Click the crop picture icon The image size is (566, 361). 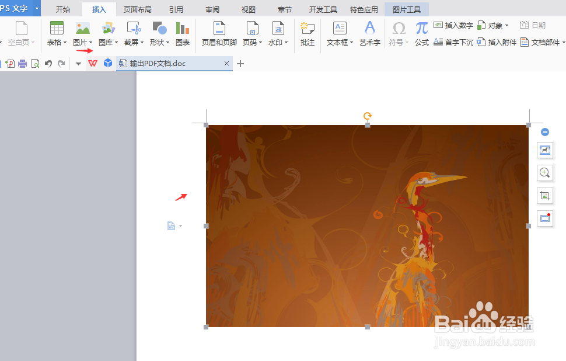click(x=545, y=196)
